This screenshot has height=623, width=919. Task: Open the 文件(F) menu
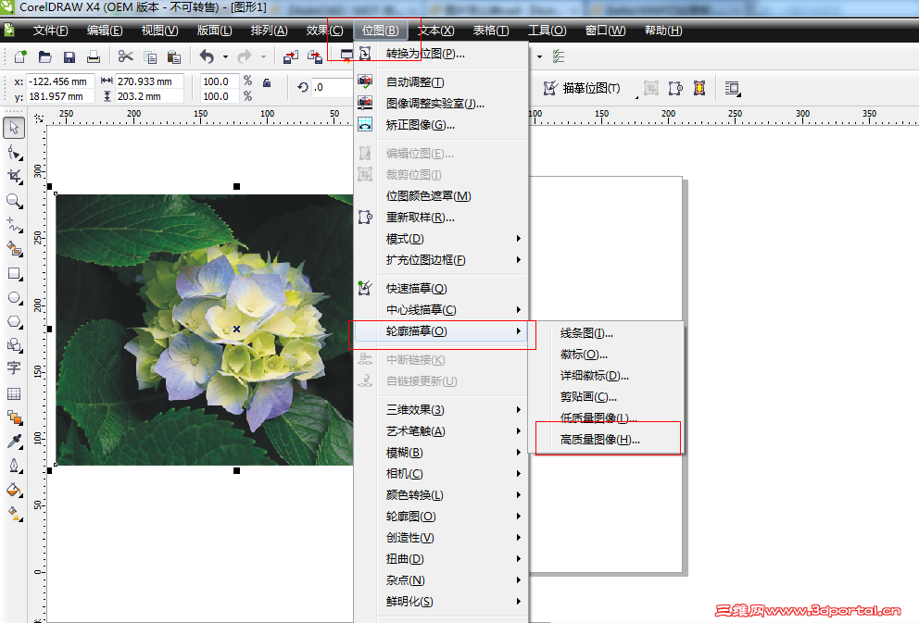pos(50,31)
